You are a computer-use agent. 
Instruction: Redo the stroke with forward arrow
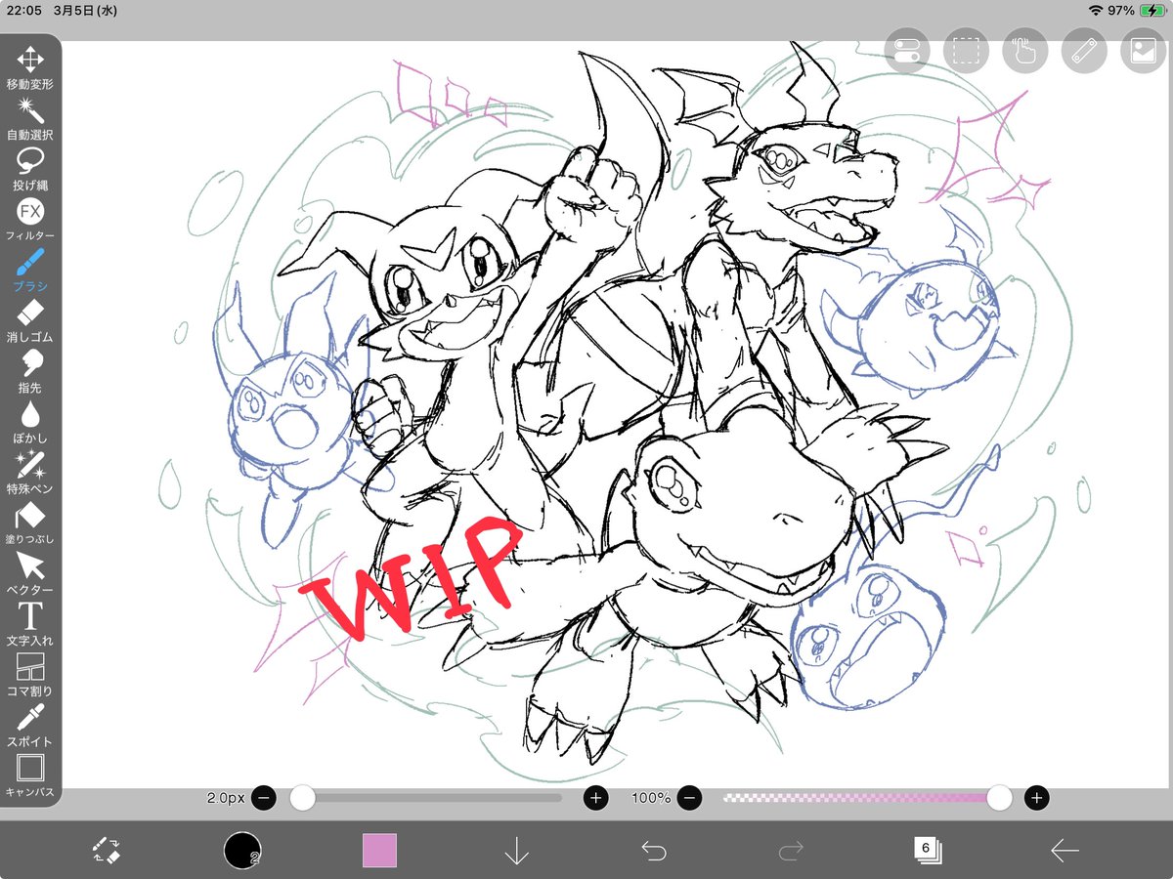(790, 852)
